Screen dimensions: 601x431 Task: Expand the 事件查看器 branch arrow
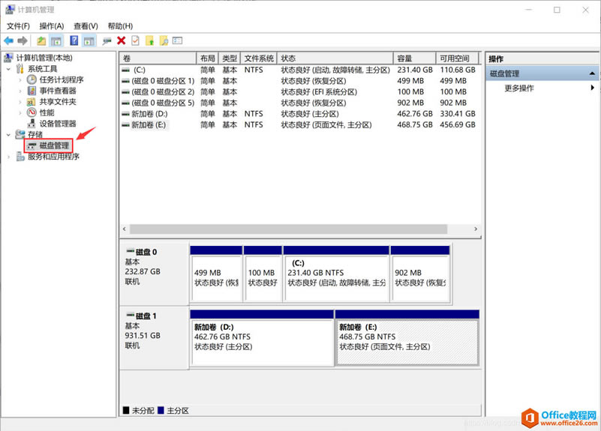[20, 91]
